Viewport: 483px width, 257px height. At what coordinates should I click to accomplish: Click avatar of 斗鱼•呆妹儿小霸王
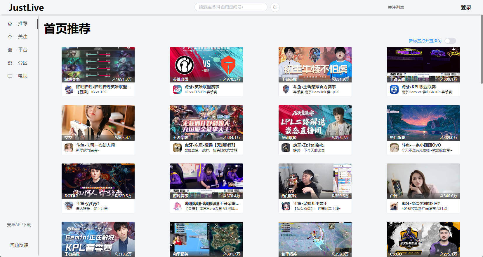(x=286, y=206)
